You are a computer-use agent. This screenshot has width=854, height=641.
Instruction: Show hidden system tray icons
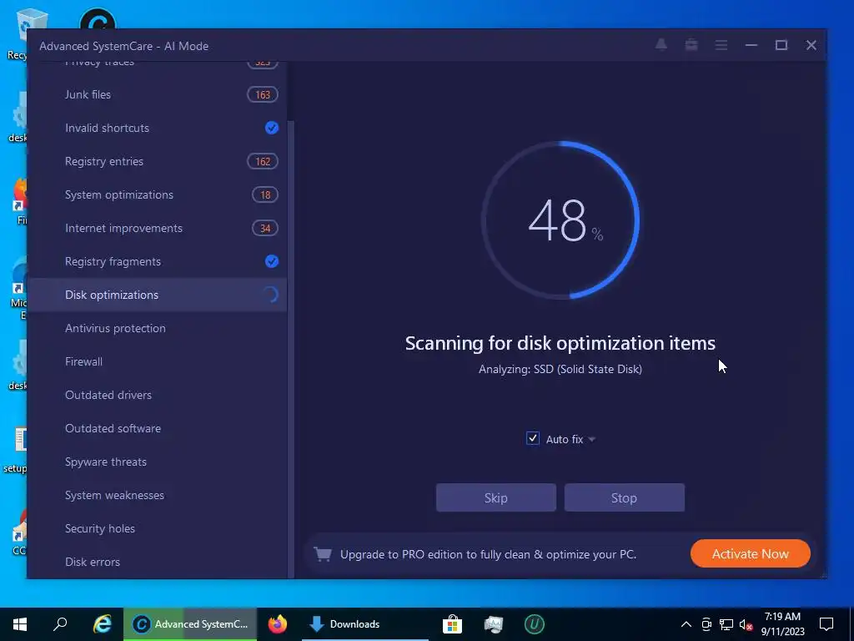(x=686, y=624)
